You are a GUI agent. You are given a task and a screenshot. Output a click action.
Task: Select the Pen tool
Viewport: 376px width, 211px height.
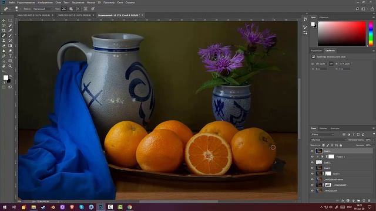point(4,56)
